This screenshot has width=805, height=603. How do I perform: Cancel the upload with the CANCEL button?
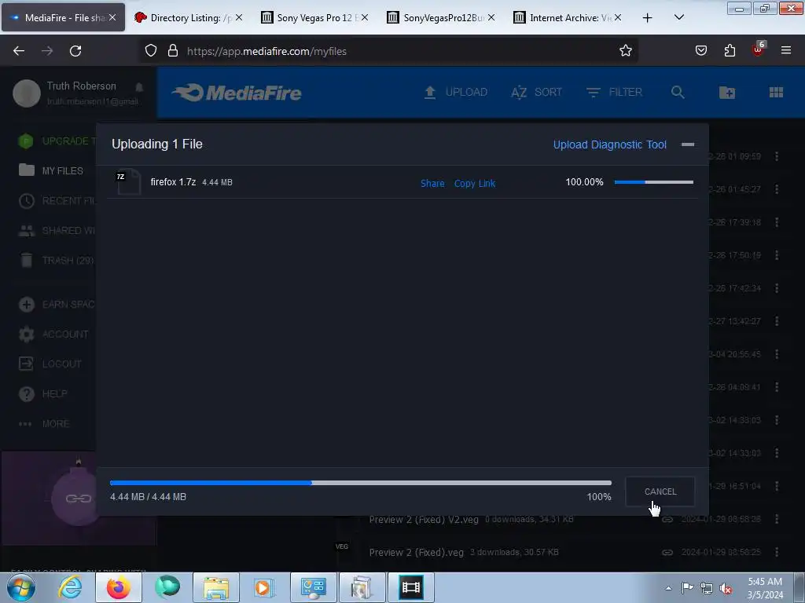(x=660, y=492)
